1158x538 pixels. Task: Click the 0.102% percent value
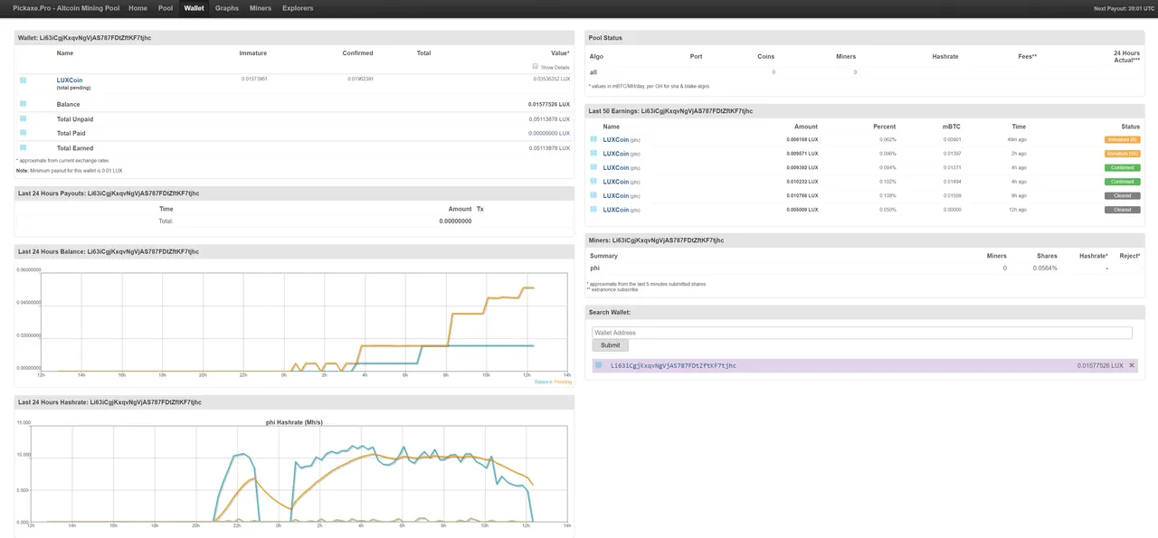tap(888, 182)
